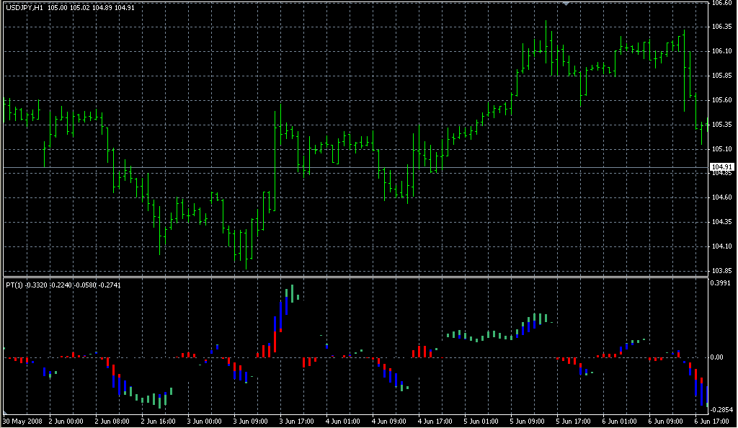738x428 pixels.
Task: Click the OHLC values in chart header
Action: (x=91, y=7)
